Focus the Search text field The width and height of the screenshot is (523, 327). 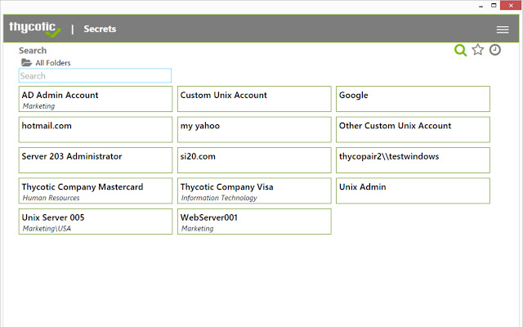click(95, 76)
